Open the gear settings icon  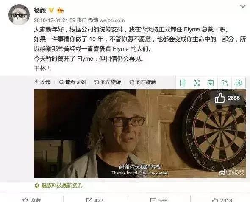tap(239, 83)
